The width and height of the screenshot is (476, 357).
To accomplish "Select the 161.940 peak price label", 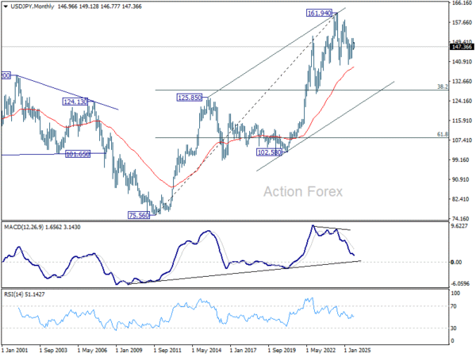I will pyautogui.click(x=319, y=13).
